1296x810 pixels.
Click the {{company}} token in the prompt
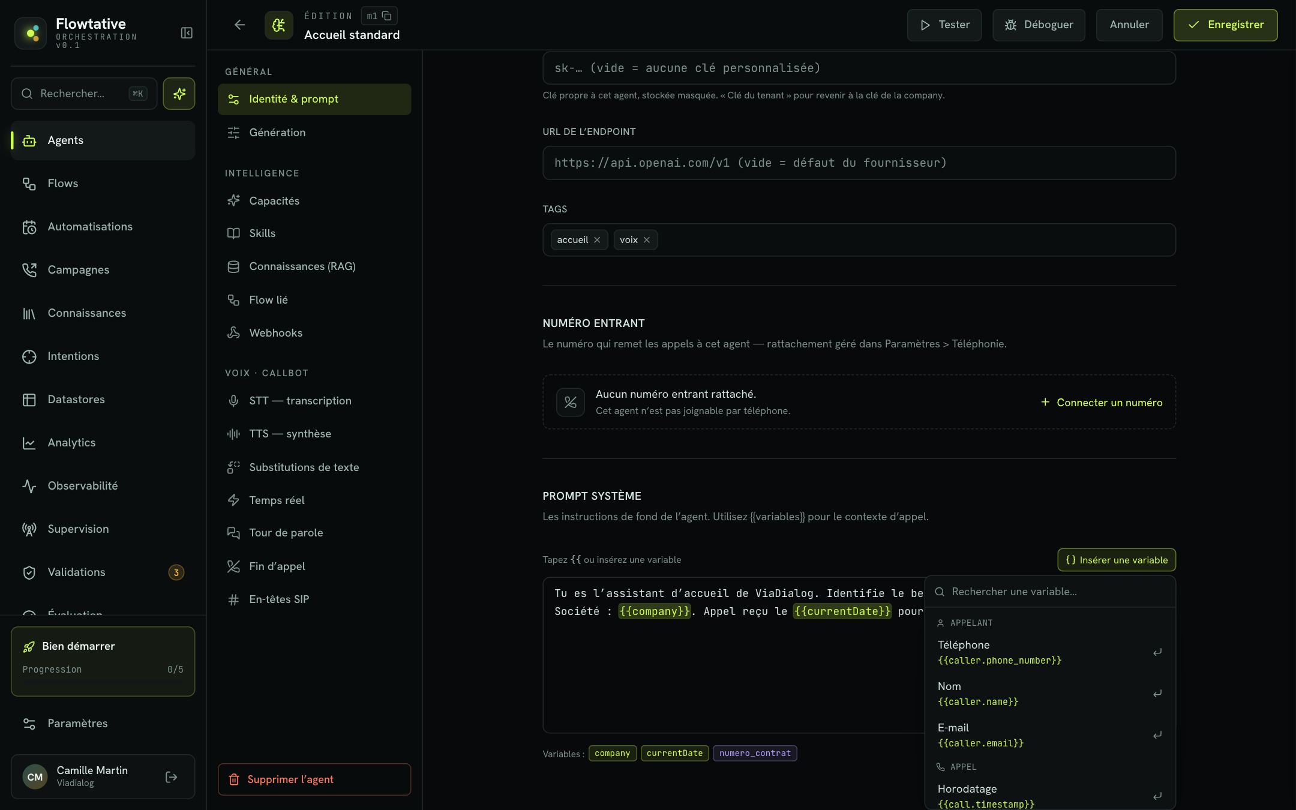click(x=655, y=611)
